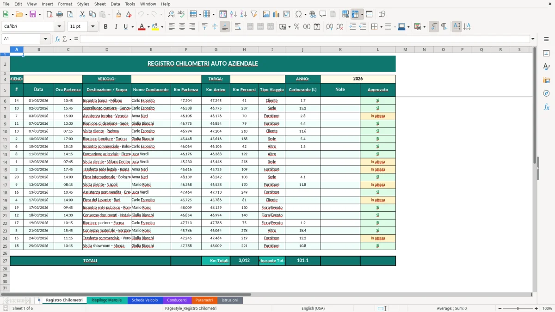Apply red font color swatch
555x312 pixels.
click(142, 27)
